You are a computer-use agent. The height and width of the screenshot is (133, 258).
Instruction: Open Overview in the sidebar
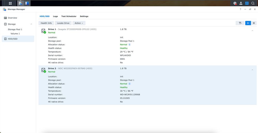(x=18, y=18)
